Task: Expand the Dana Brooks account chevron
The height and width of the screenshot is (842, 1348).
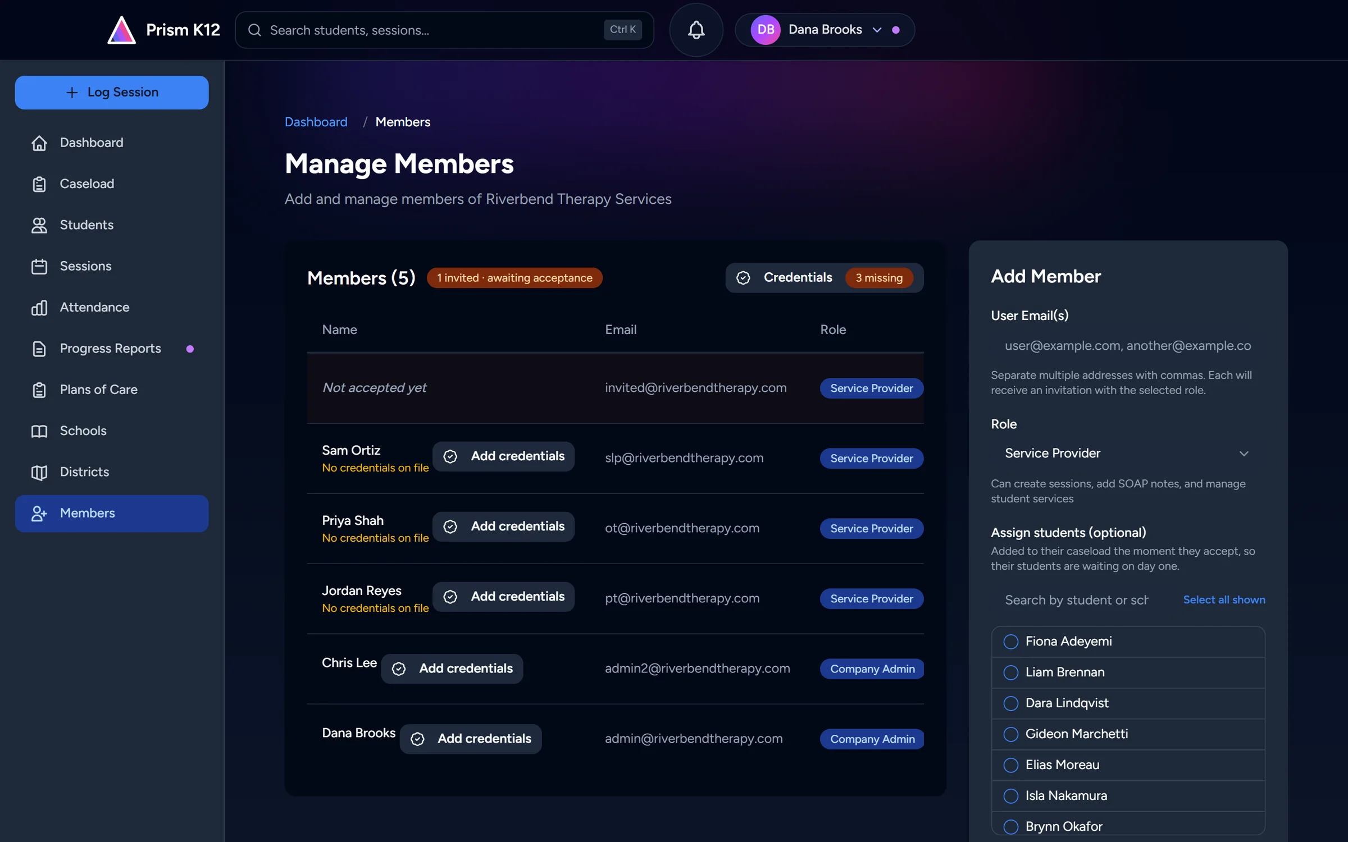Action: coord(877,30)
